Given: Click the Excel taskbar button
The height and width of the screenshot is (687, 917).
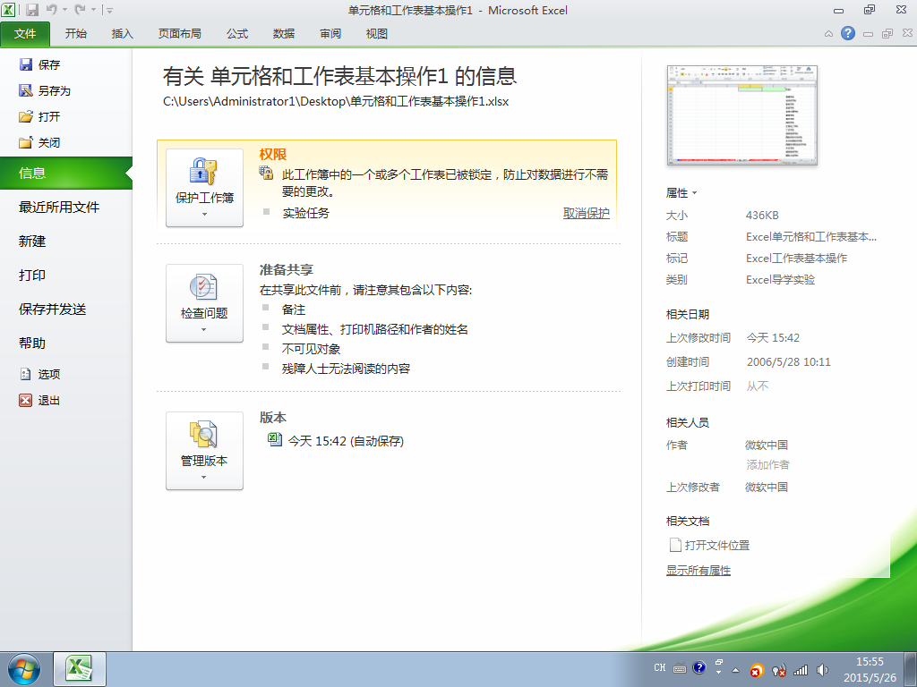Looking at the screenshot, I should 80,669.
